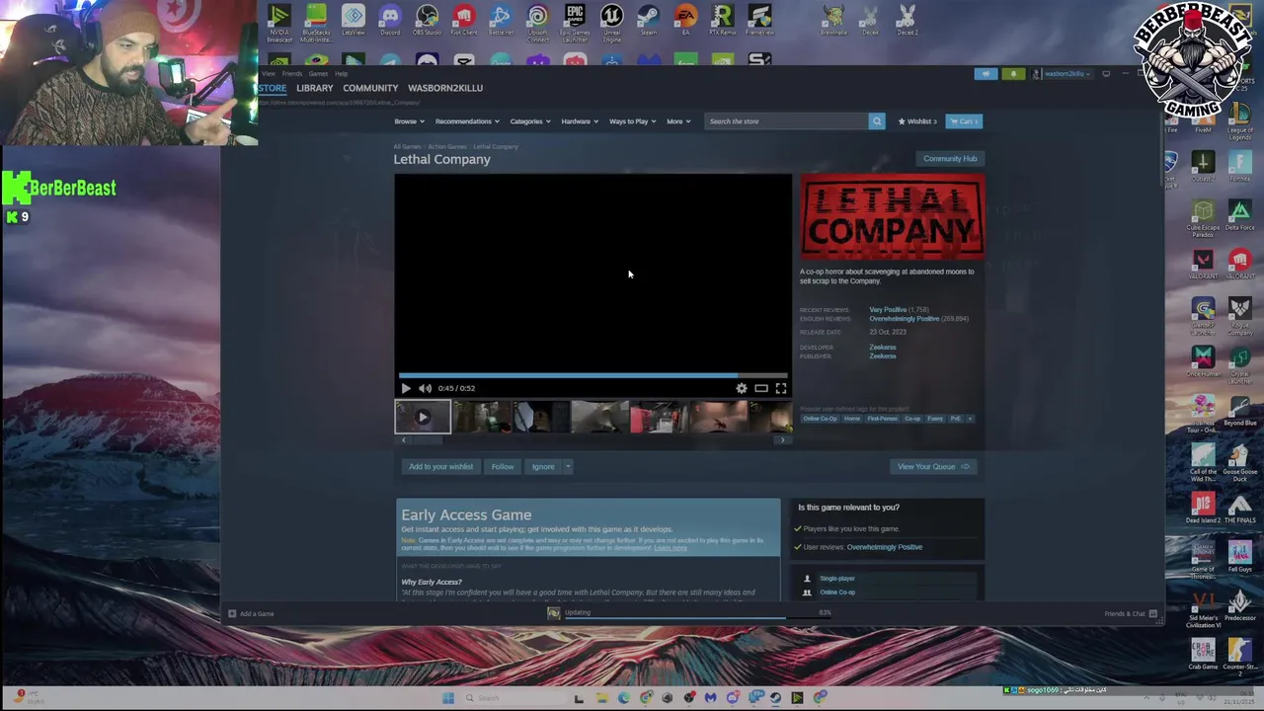Expand the More store menu
The height and width of the screenshot is (711, 1264).
pyautogui.click(x=678, y=121)
